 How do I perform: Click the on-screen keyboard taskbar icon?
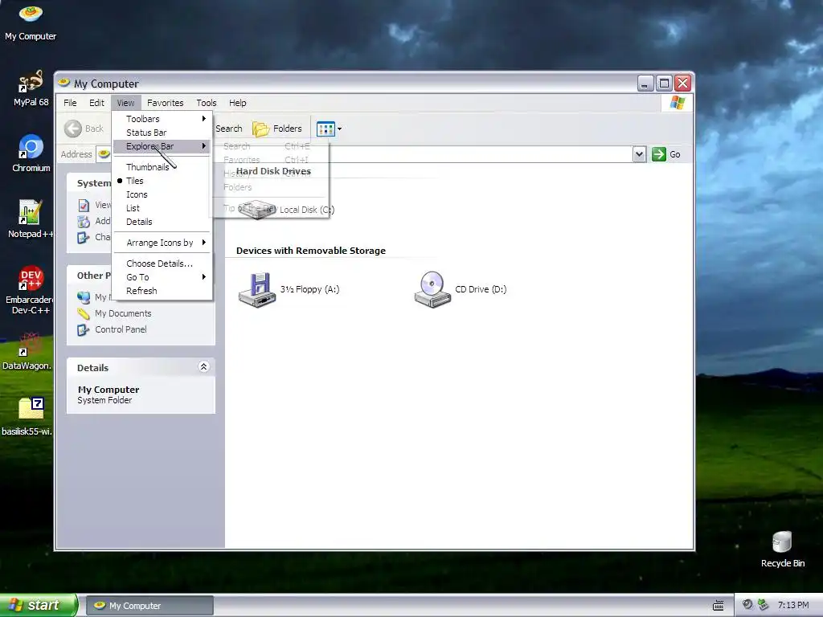point(718,605)
